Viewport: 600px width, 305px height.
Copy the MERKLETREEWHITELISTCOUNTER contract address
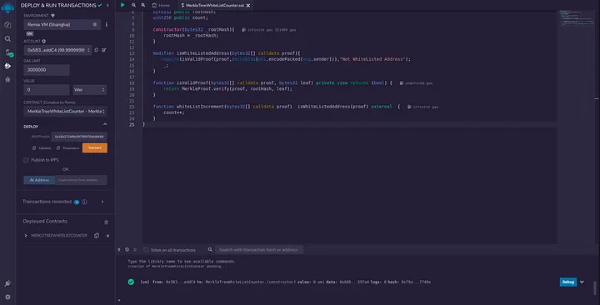97,236
